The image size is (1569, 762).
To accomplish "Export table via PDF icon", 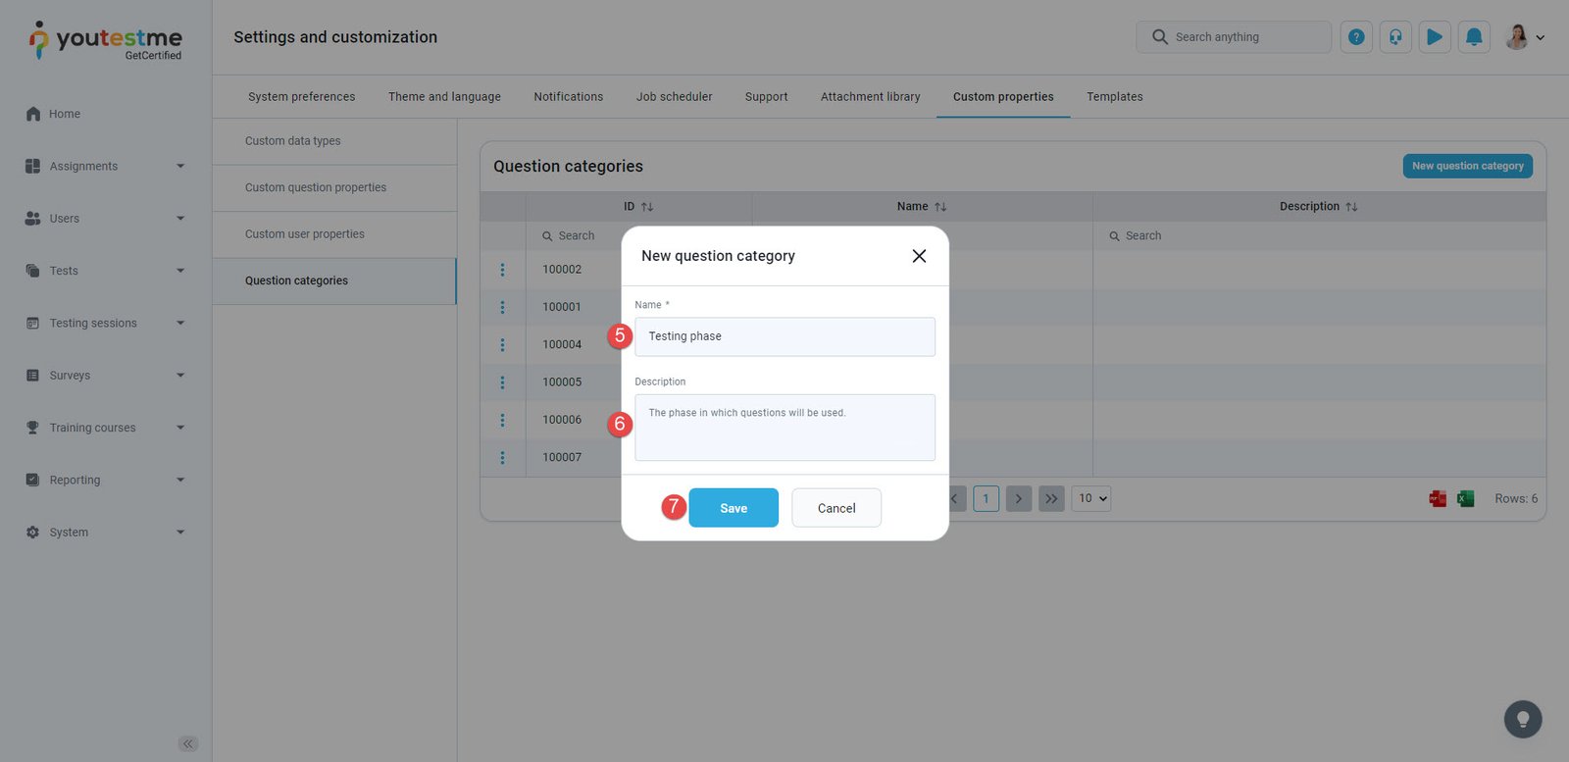I will click(x=1438, y=499).
